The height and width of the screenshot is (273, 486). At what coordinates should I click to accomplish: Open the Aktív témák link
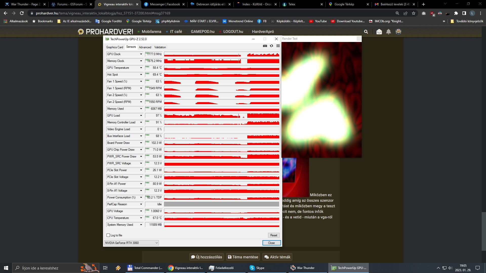click(277, 257)
